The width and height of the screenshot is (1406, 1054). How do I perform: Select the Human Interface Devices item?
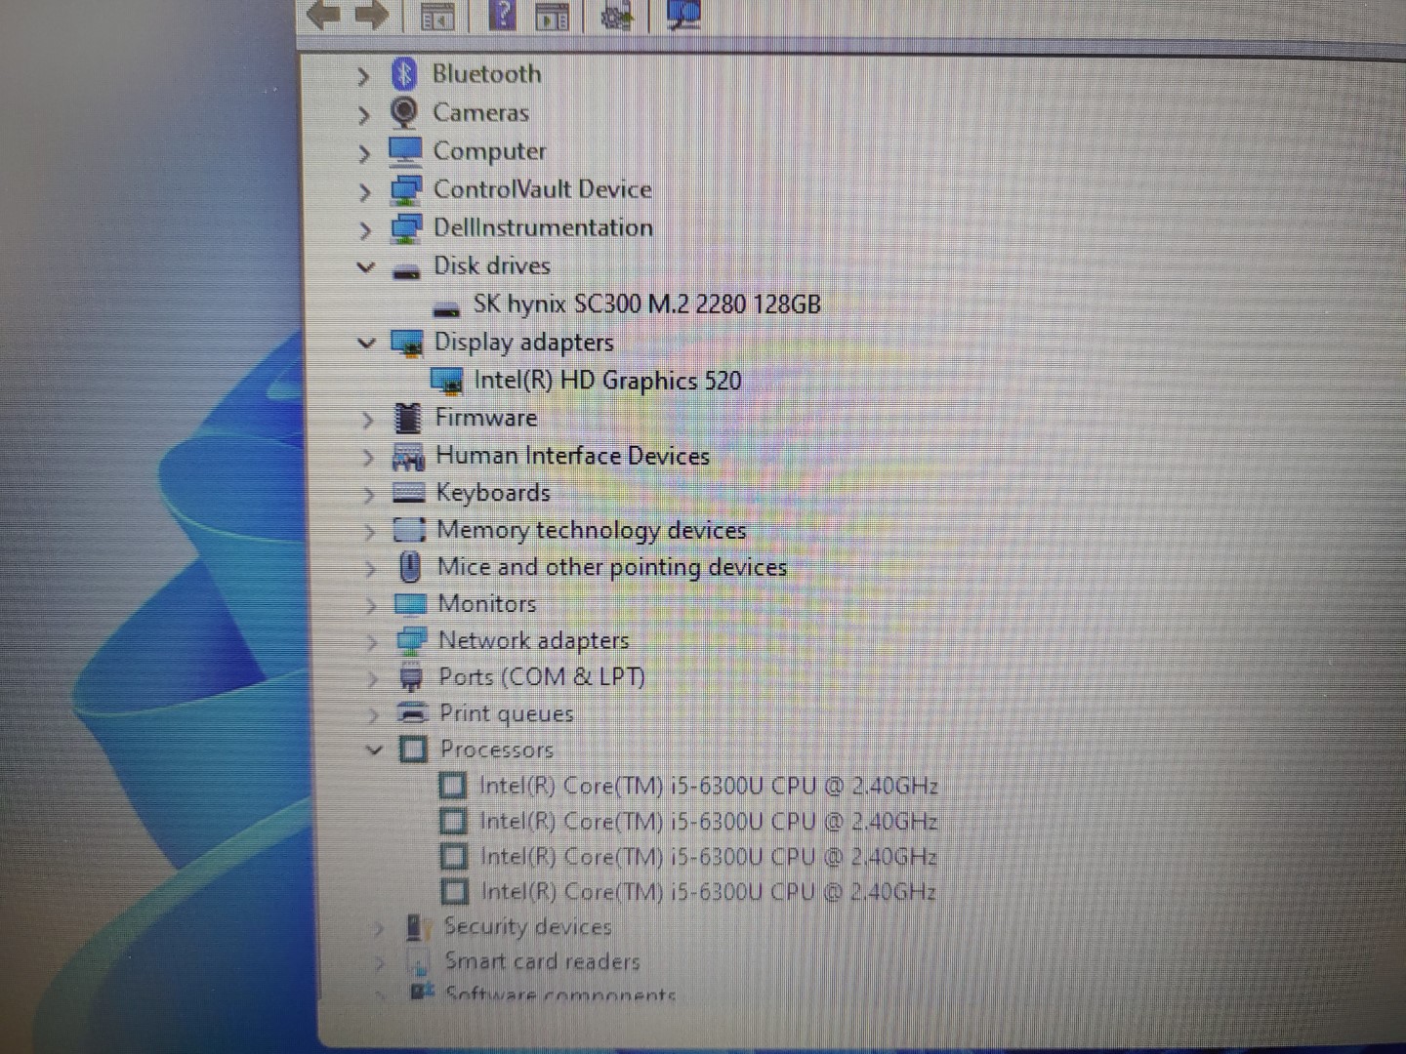coord(572,456)
